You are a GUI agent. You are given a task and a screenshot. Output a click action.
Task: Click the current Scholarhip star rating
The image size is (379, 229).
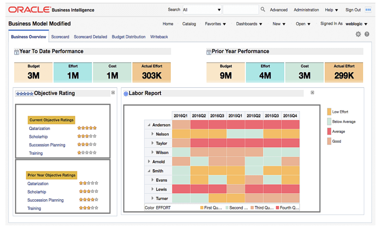(87, 136)
